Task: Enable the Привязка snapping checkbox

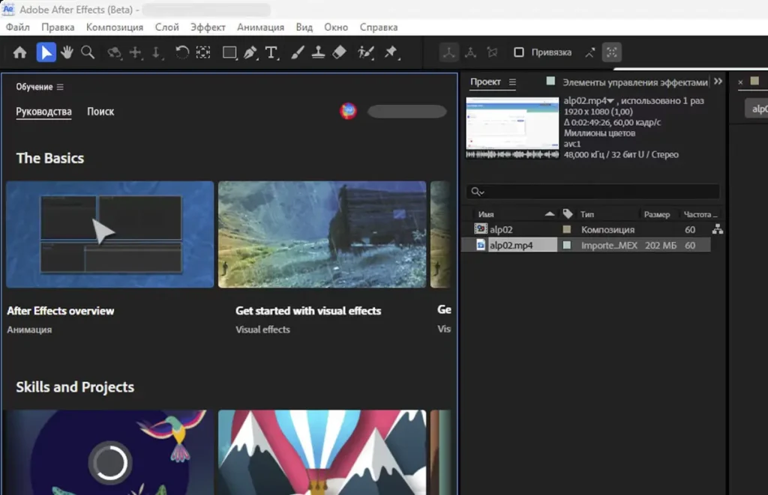Action: point(518,52)
